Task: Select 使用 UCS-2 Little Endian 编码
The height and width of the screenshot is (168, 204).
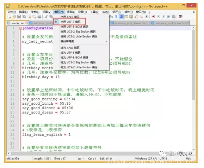Action: coord(81,36)
